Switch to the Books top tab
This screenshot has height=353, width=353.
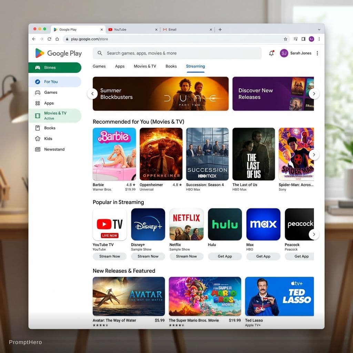tap(171, 66)
